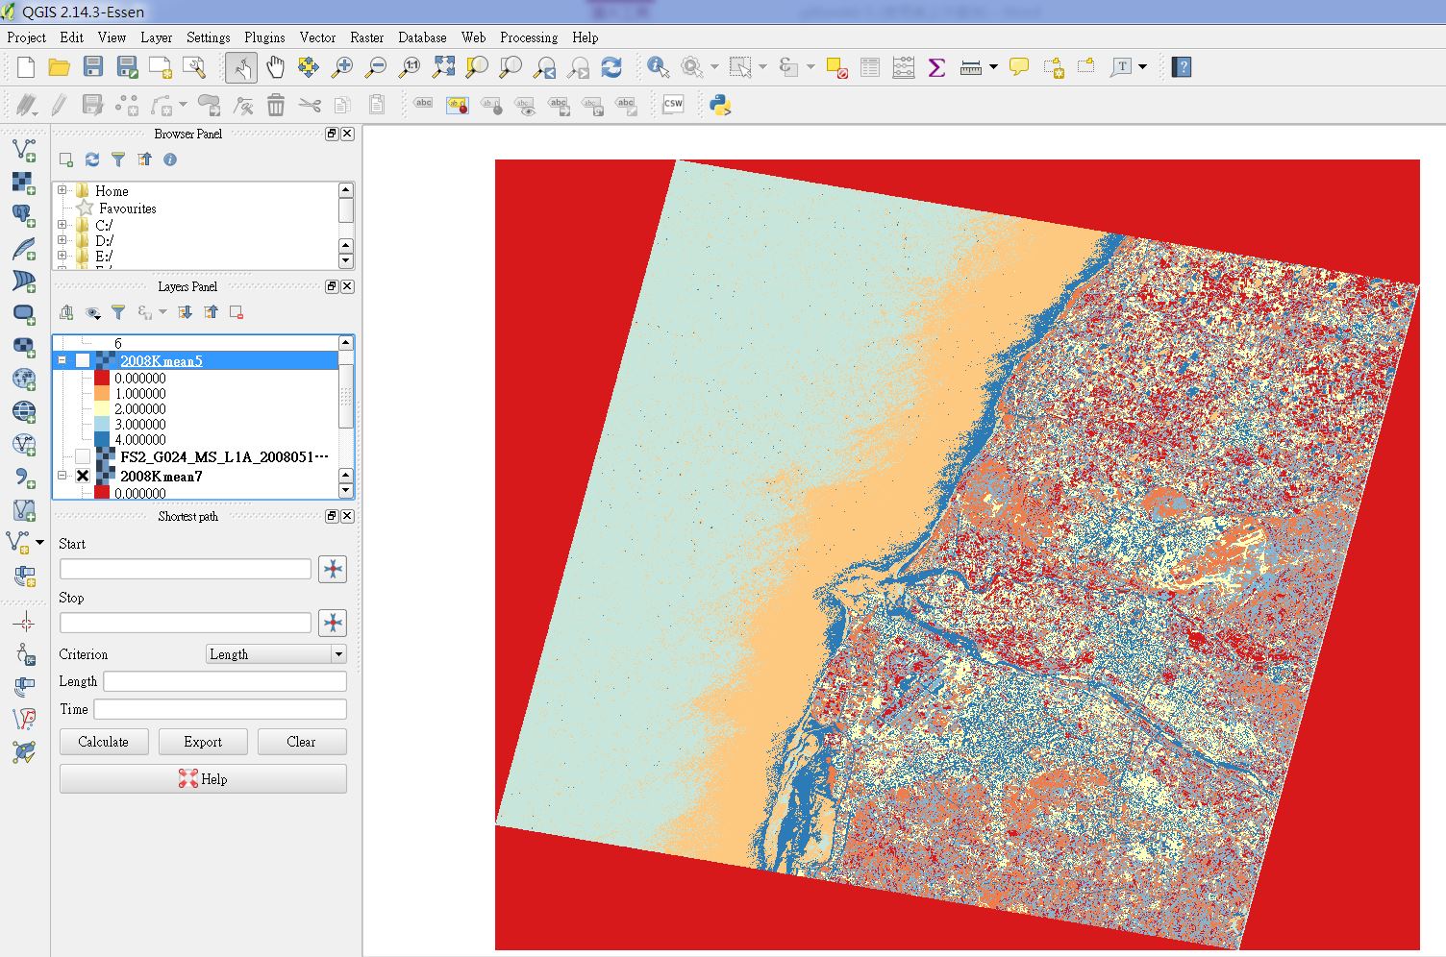Image resolution: width=1446 pixels, height=957 pixels.
Task: Pick Start point on the map
Action: [x=333, y=569]
